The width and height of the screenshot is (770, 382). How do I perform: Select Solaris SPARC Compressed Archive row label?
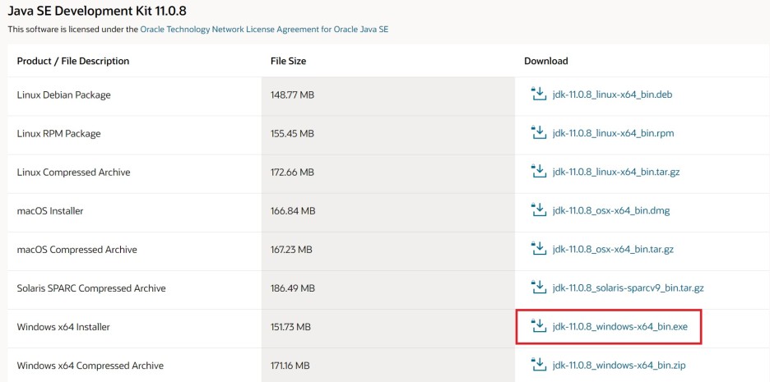point(91,288)
